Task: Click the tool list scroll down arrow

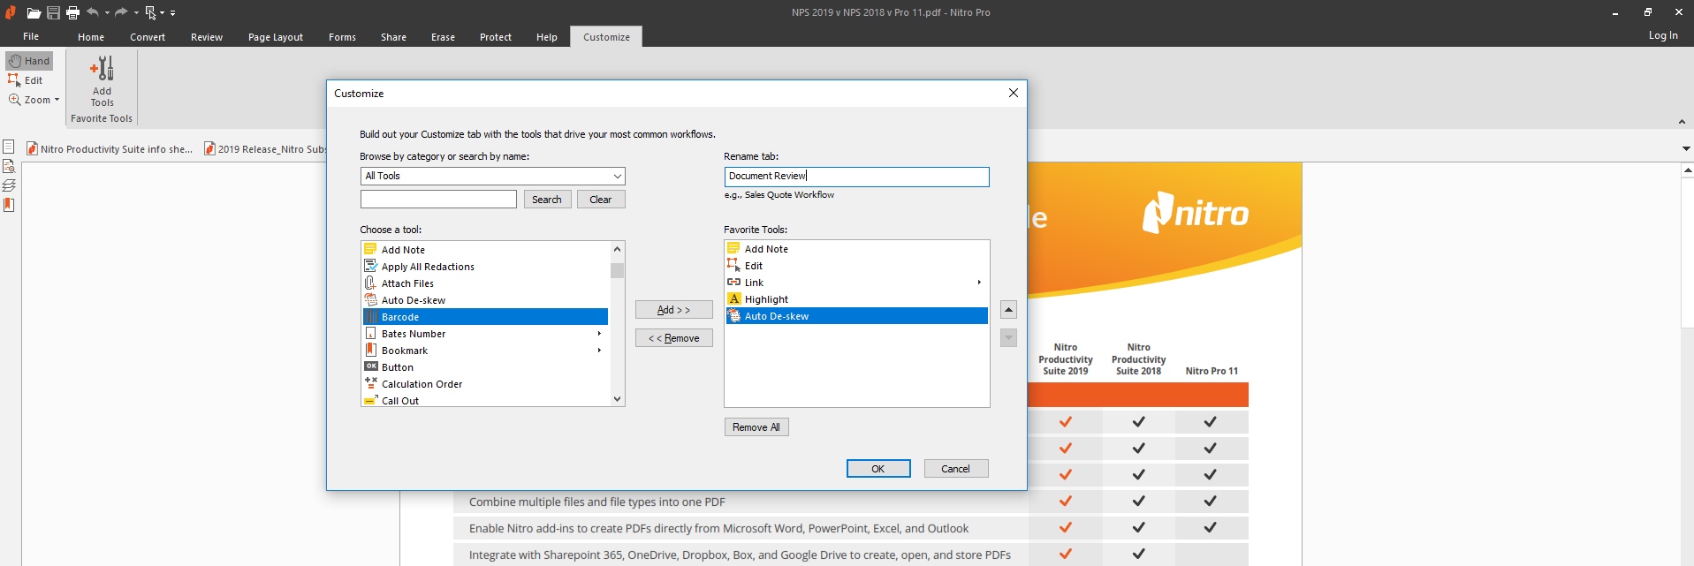Action: tap(617, 399)
